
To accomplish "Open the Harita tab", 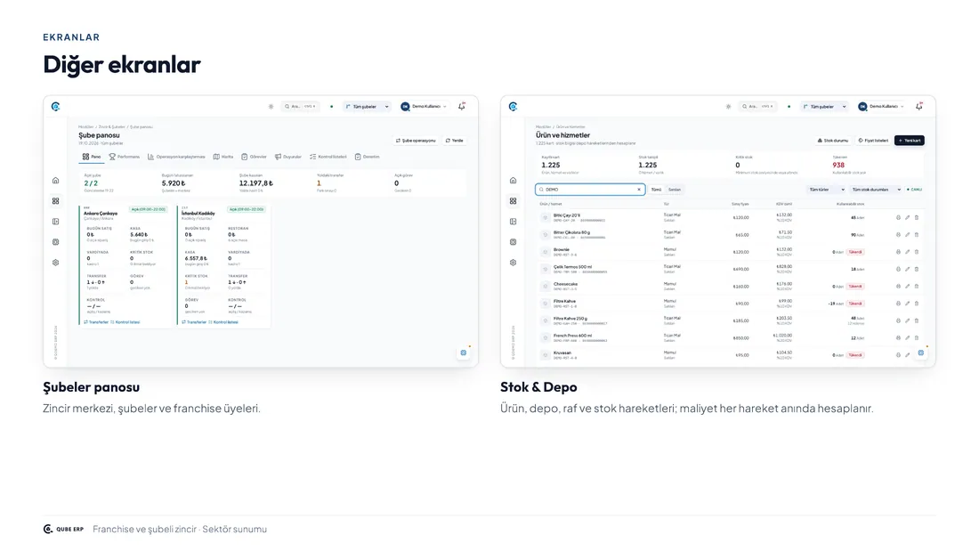I will point(223,157).
